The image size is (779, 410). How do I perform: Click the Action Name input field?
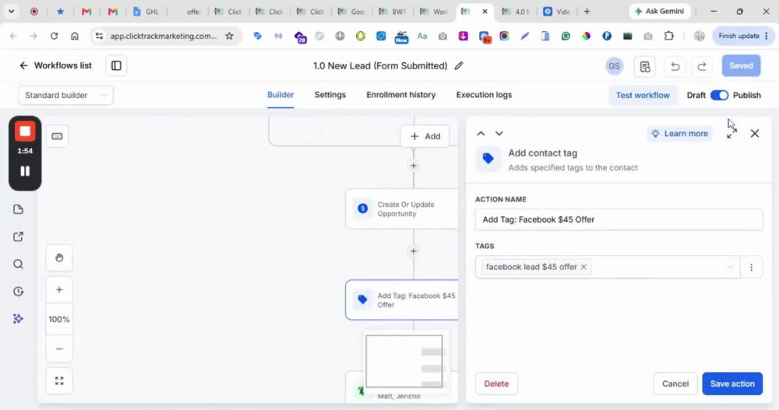tap(619, 219)
